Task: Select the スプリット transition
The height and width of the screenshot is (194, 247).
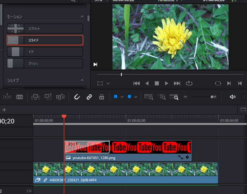Action: coord(45,29)
